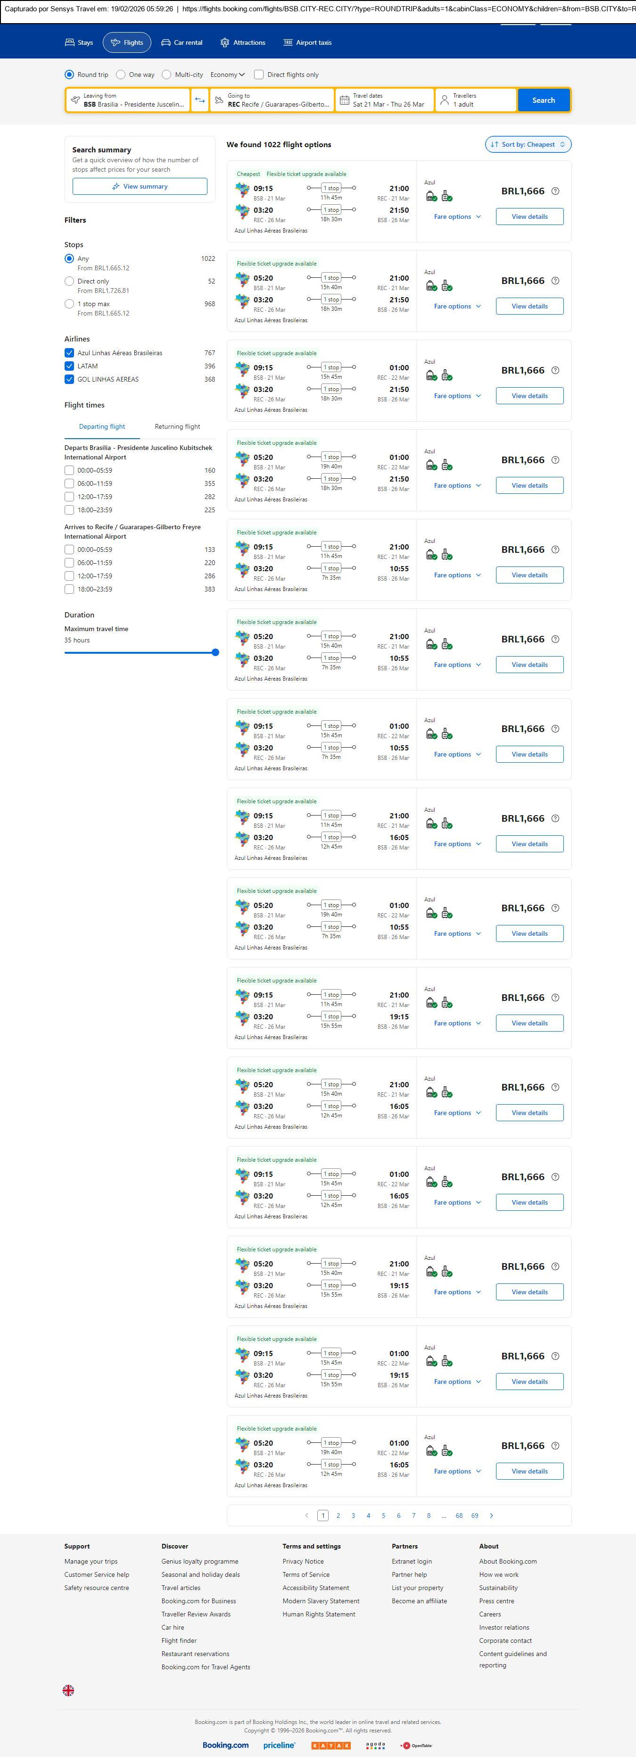Expand Fare options on the first flight
Screen dimensions: 636x1757
[x=457, y=217]
